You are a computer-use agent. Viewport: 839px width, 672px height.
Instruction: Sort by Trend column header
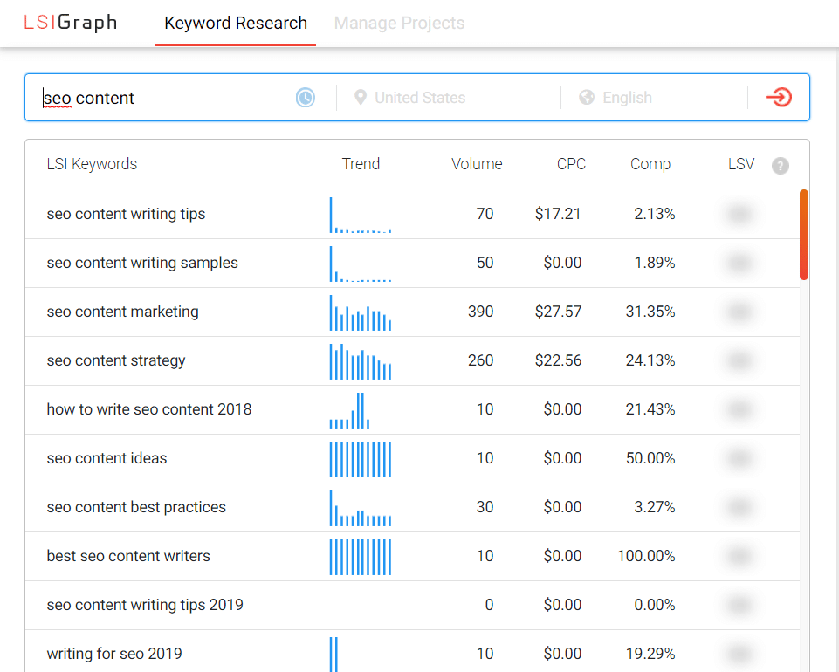(361, 164)
